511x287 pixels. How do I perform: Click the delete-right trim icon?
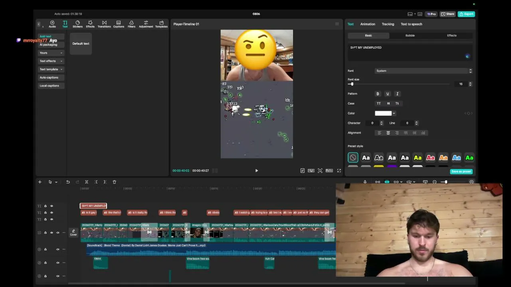click(x=105, y=182)
